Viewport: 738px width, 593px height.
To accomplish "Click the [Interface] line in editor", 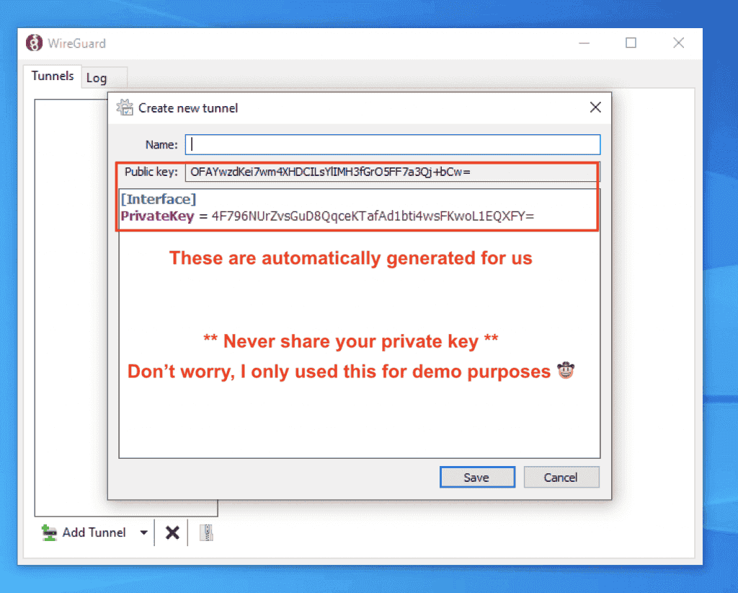I will [158, 199].
